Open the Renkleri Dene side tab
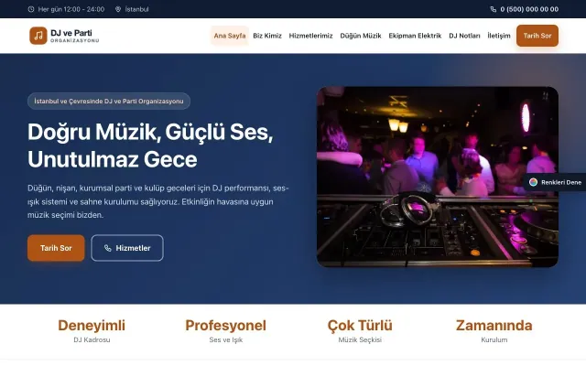The image size is (586, 366). 556,182
